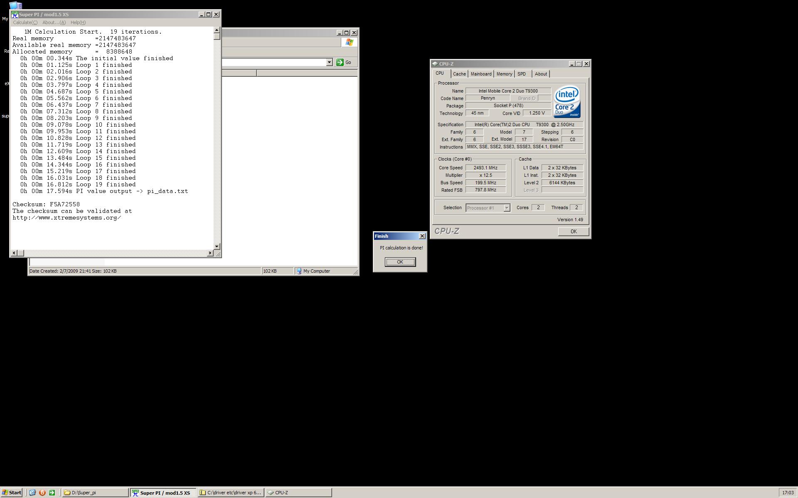Minimize the Super PI window

tap(202, 15)
